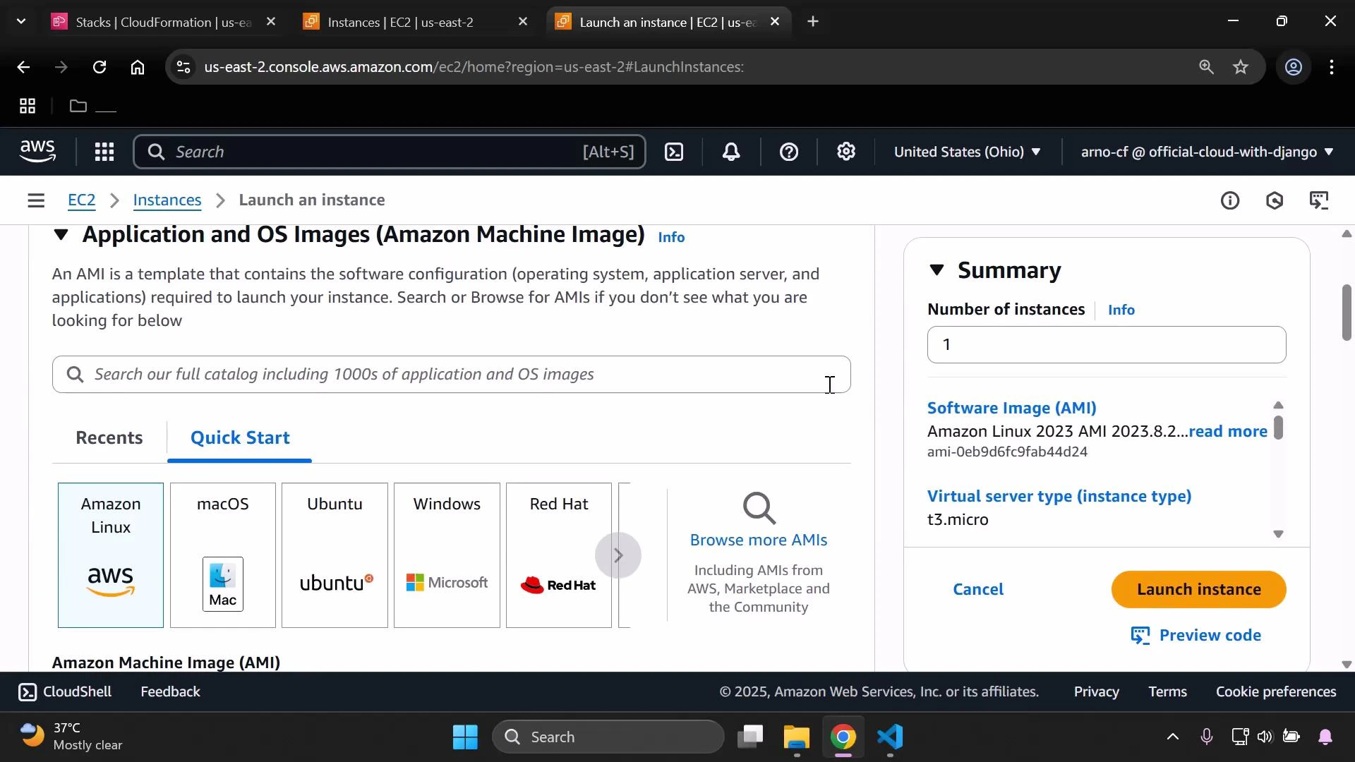Switch to the Recents tab

point(109,437)
